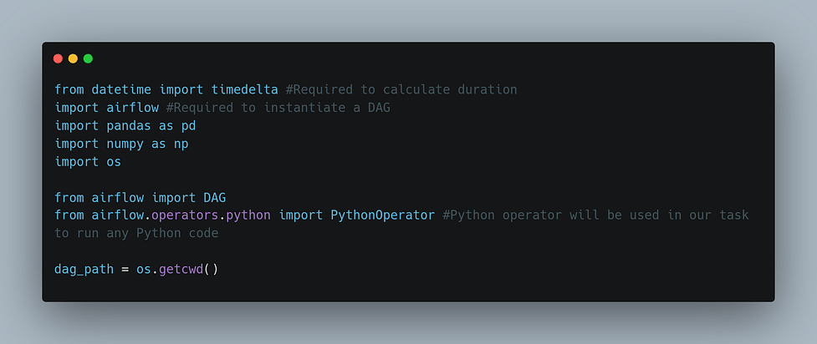Click the purple 'operators' module name
Image resolution: width=817 pixels, height=344 pixels.
(185, 215)
